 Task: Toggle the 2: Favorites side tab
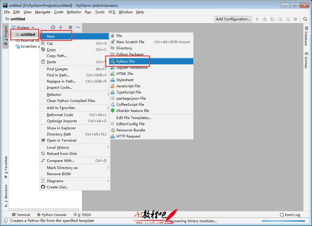(x=6, y=167)
